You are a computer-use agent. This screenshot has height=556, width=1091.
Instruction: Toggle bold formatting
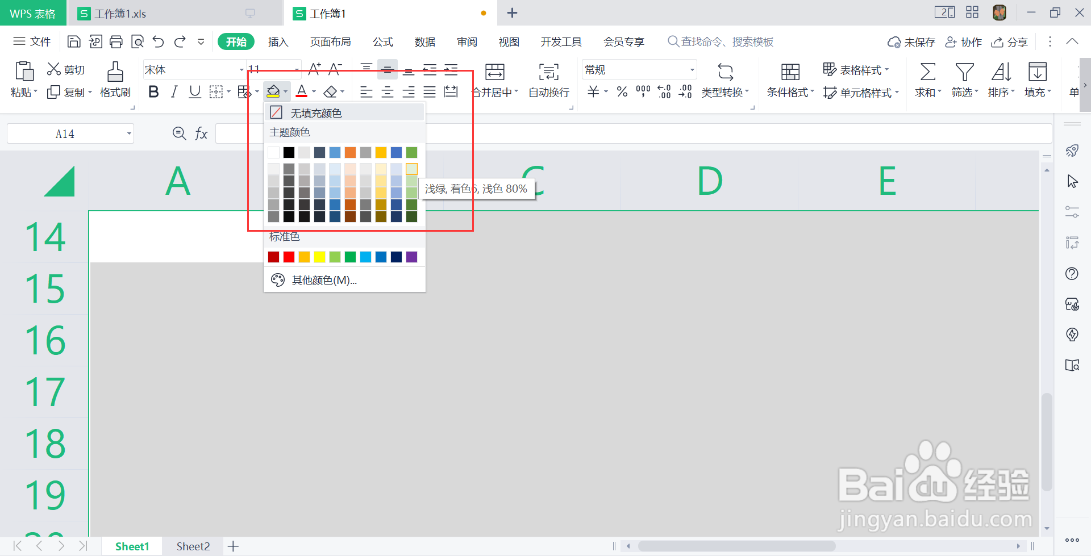tap(153, 91)
